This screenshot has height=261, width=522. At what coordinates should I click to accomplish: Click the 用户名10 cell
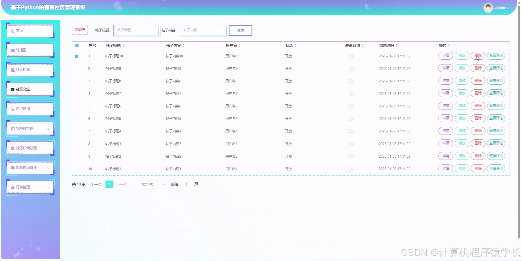pyautogui.click(x=232, y=56)
